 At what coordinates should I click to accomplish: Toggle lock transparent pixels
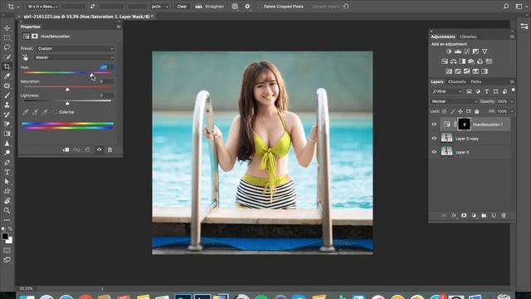(445, 111)
